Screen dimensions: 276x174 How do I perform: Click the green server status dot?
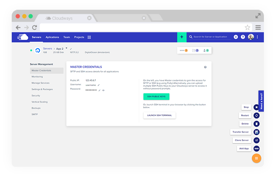click(x=31, y=50)
